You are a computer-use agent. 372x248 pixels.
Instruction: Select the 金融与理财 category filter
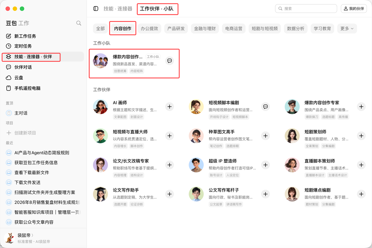tap(205, 28)
